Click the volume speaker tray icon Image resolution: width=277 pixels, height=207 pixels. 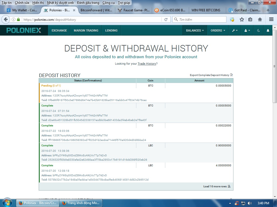point(249,203)
